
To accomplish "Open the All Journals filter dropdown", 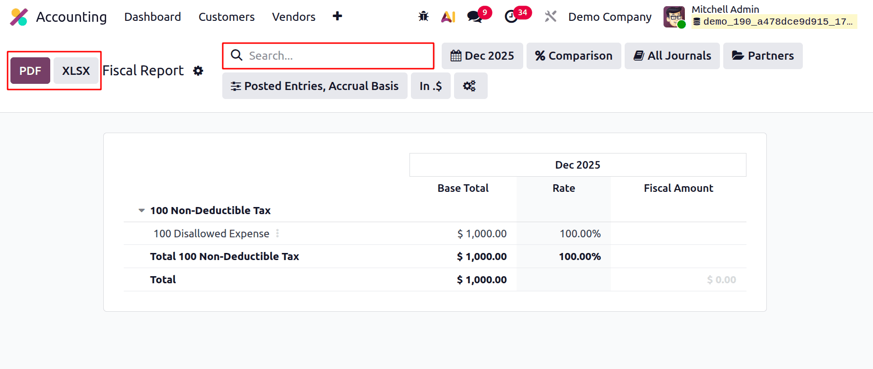I will [672, 56].
